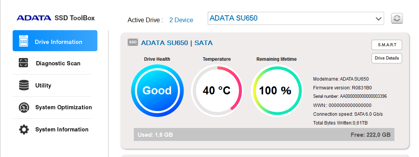Click the SSD icon in Drive Information tab
Image resolution: width=419 pixels, height=157 pixels.
coord(23,42)
